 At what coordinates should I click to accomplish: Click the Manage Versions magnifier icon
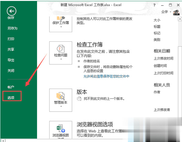[x=60, y=96]
